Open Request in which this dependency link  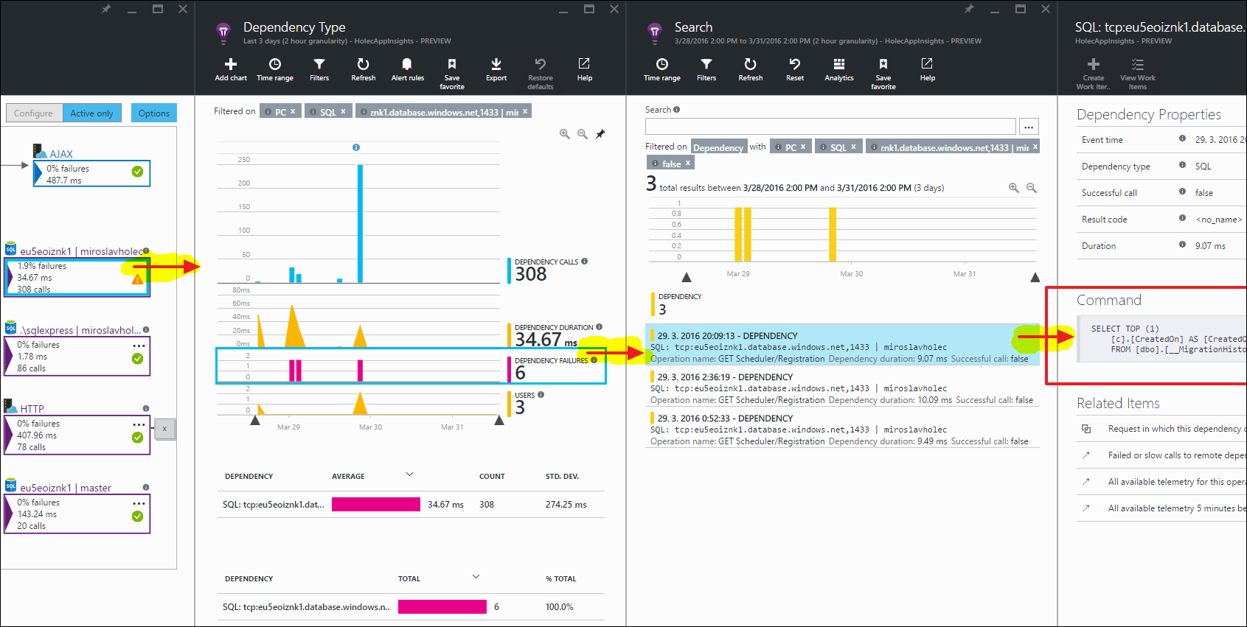(x=1177, y=429)
